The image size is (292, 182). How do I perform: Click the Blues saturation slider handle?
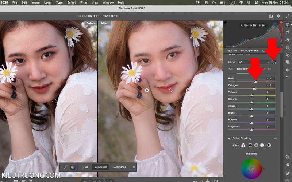(x=251, y=116)
